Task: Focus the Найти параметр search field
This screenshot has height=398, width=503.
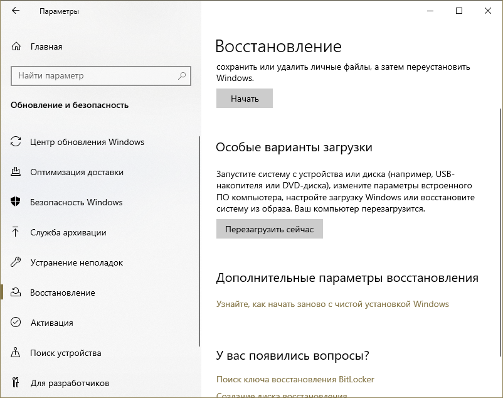Action: [x=94, y=76]
